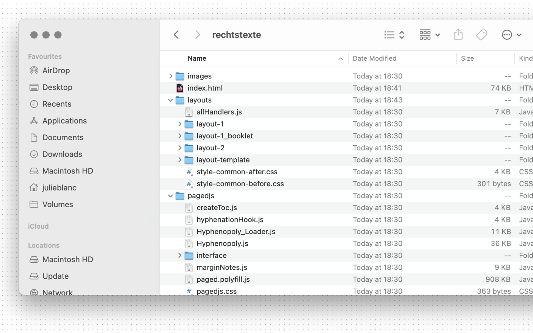Change view with the list view switcher

click(x=394, y=35)
